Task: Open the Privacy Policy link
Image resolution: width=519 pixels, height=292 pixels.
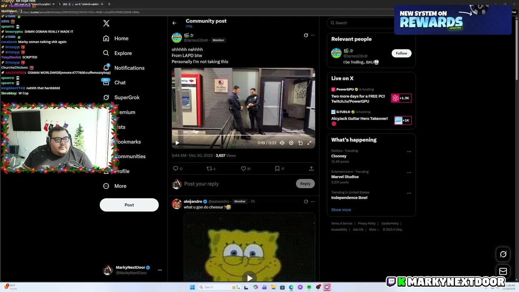Action: click(367, 224)
